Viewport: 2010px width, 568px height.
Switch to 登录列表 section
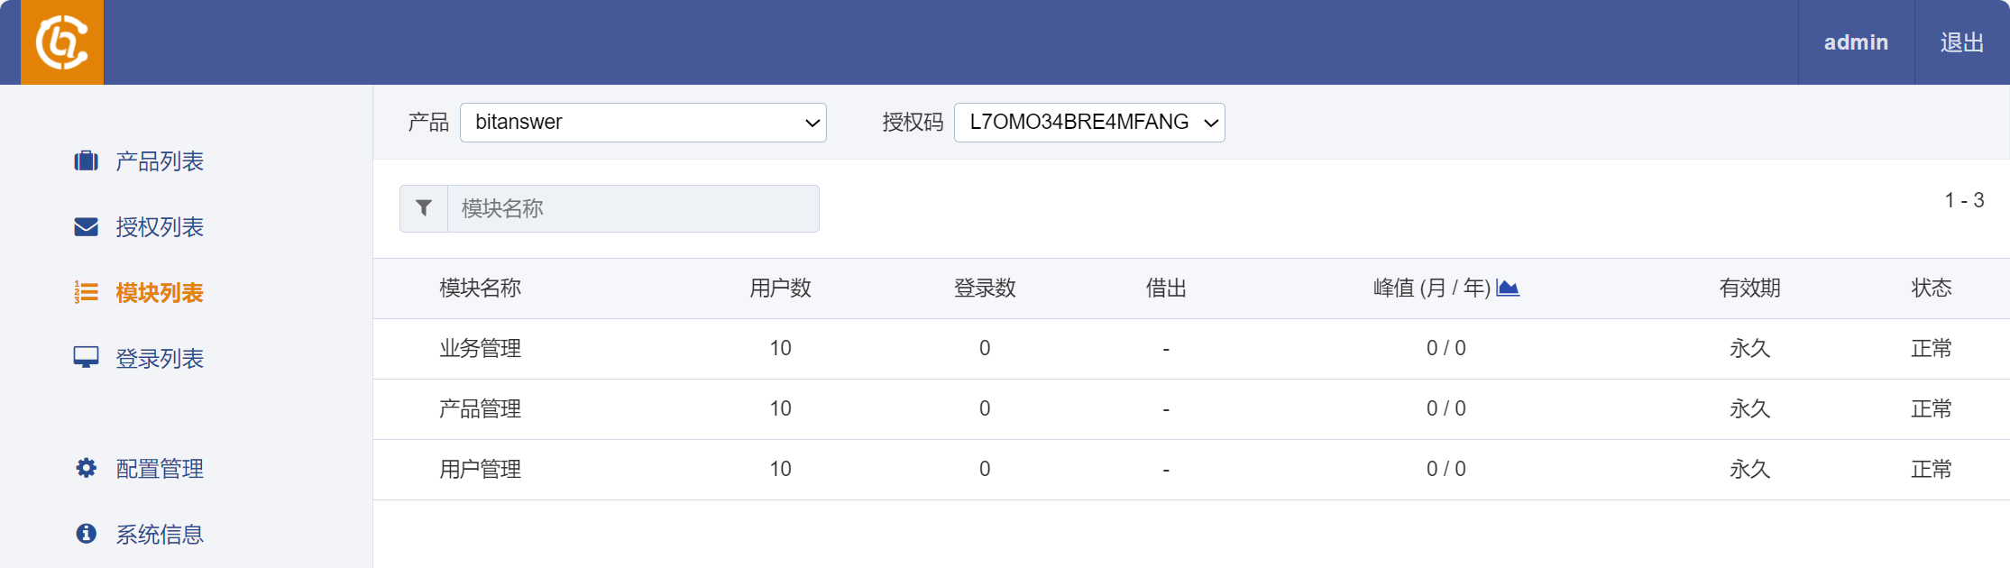[x=159, y=357]
